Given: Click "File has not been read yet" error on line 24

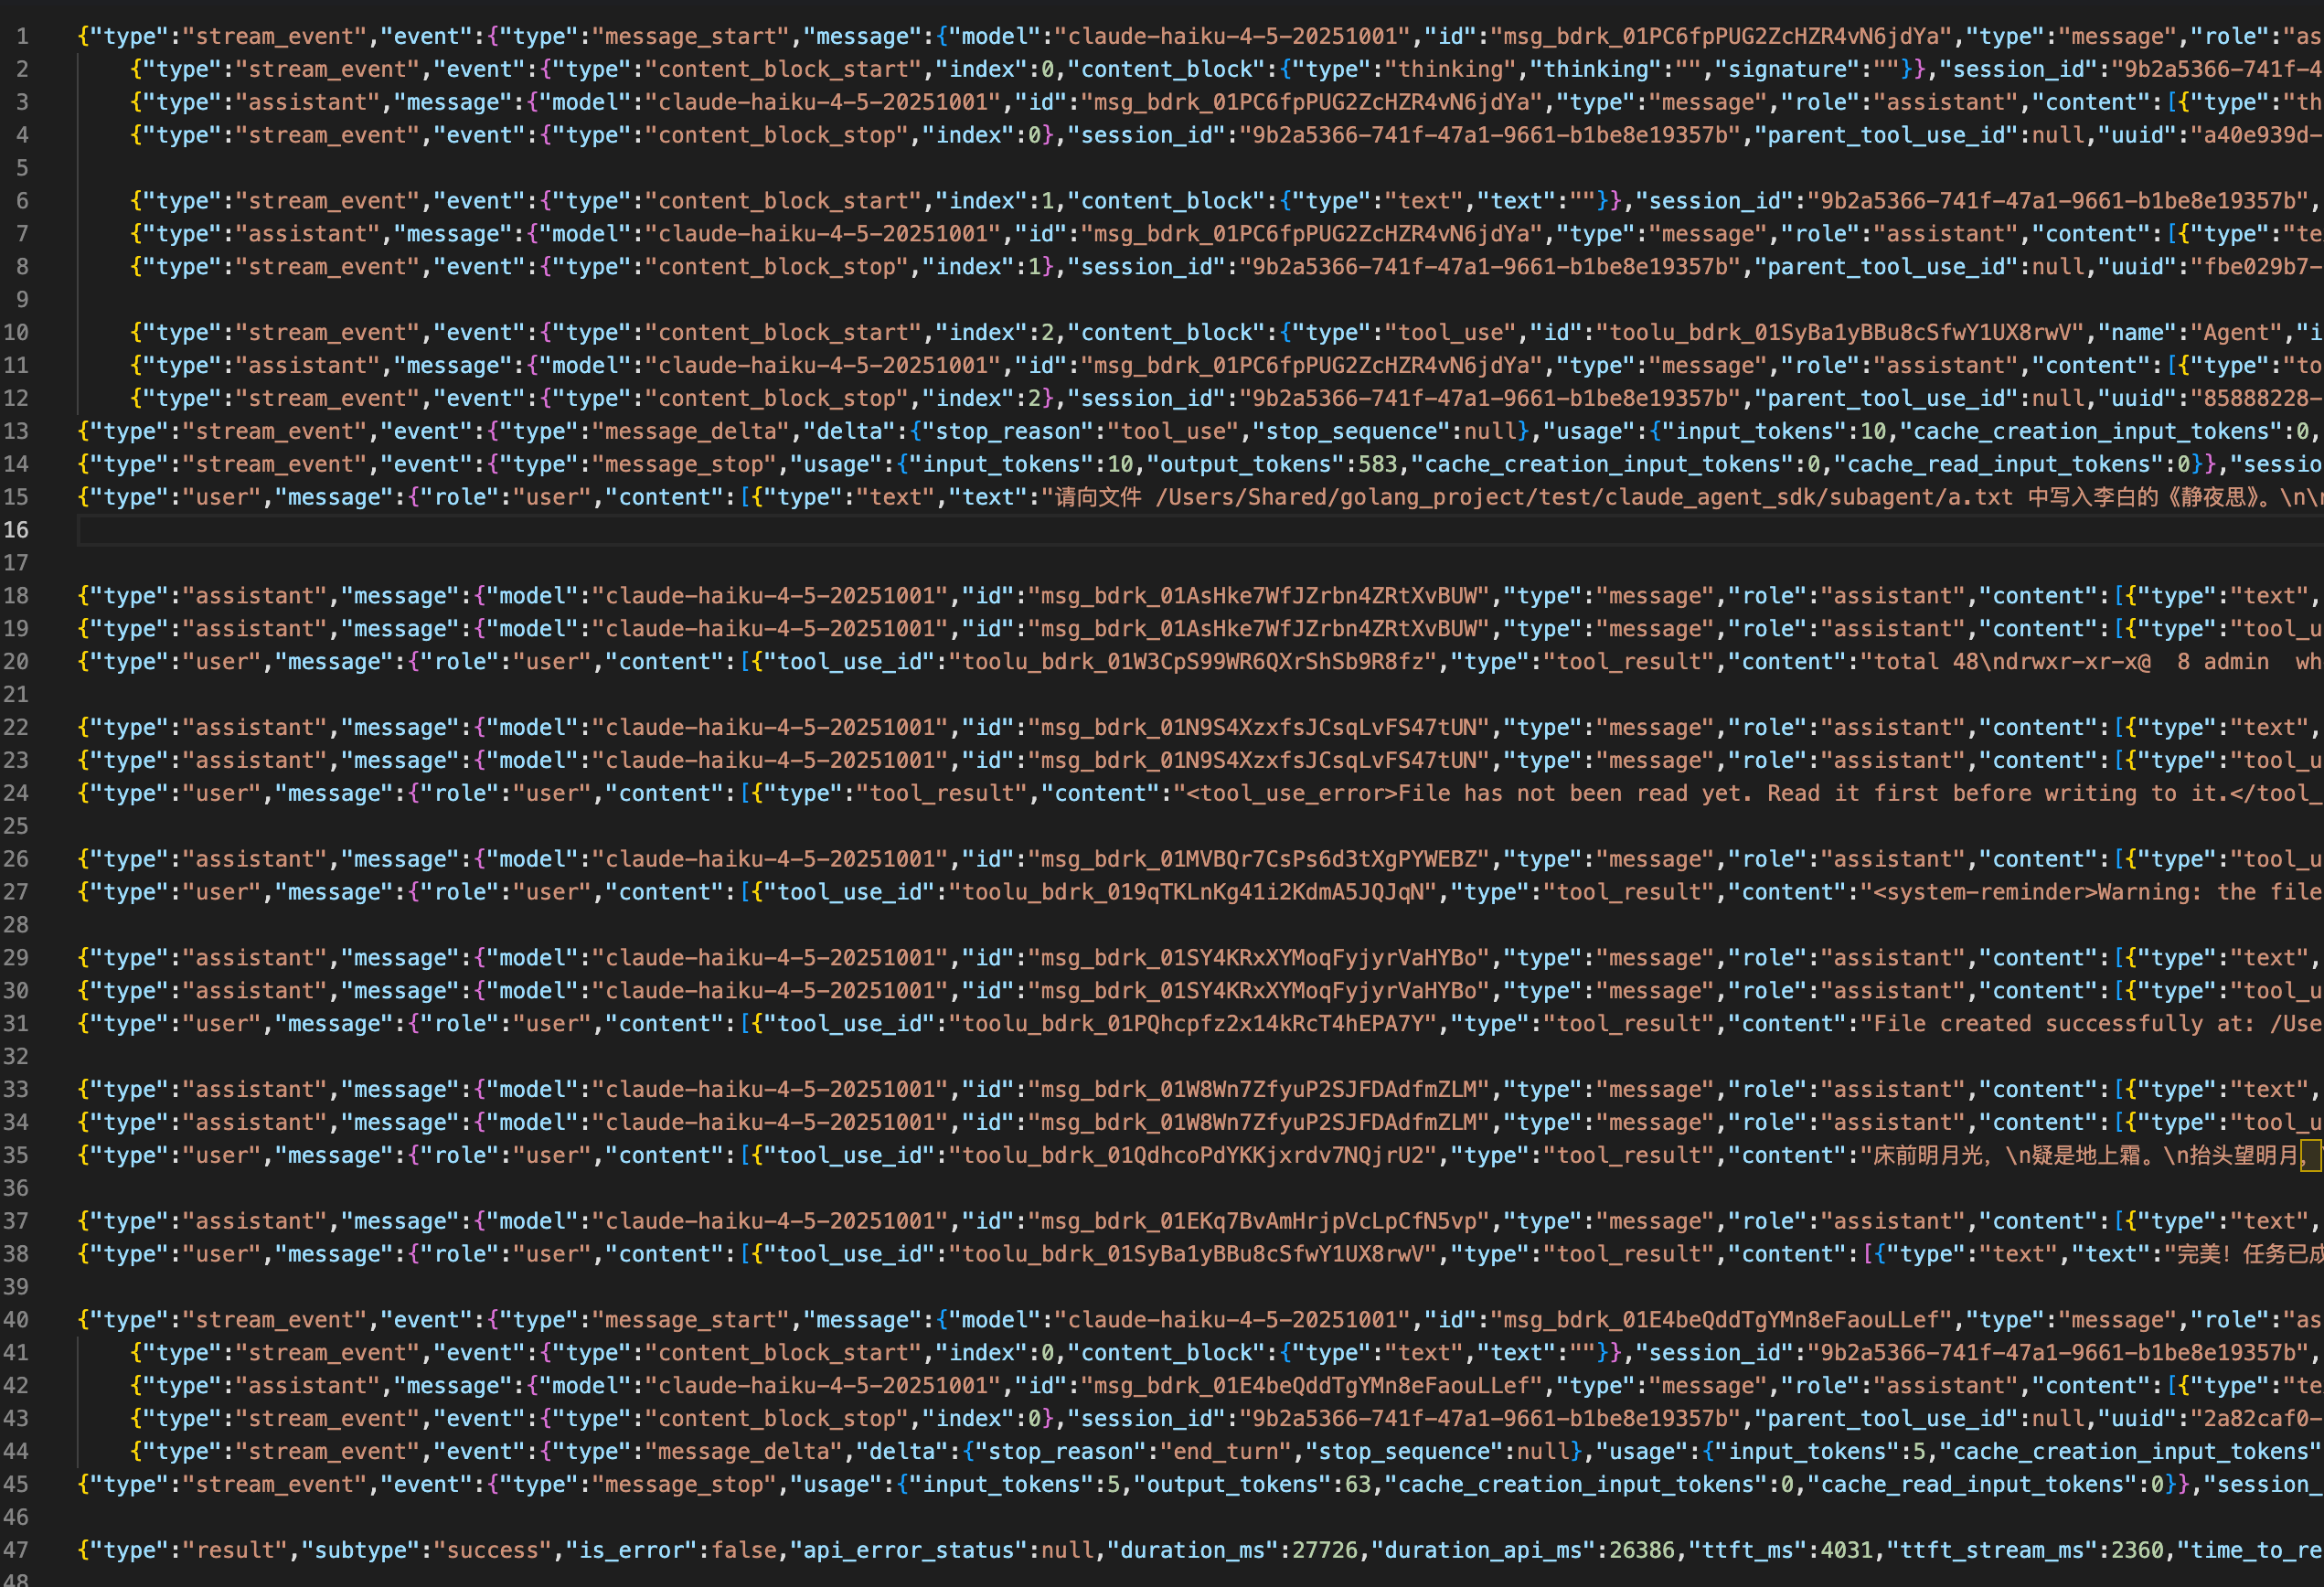Looking at the screenshot, I should 1572,794.
